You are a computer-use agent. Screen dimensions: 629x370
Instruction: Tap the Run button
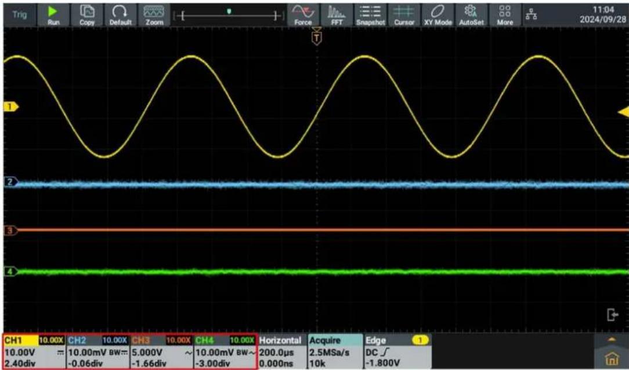[x=53, y=15]
